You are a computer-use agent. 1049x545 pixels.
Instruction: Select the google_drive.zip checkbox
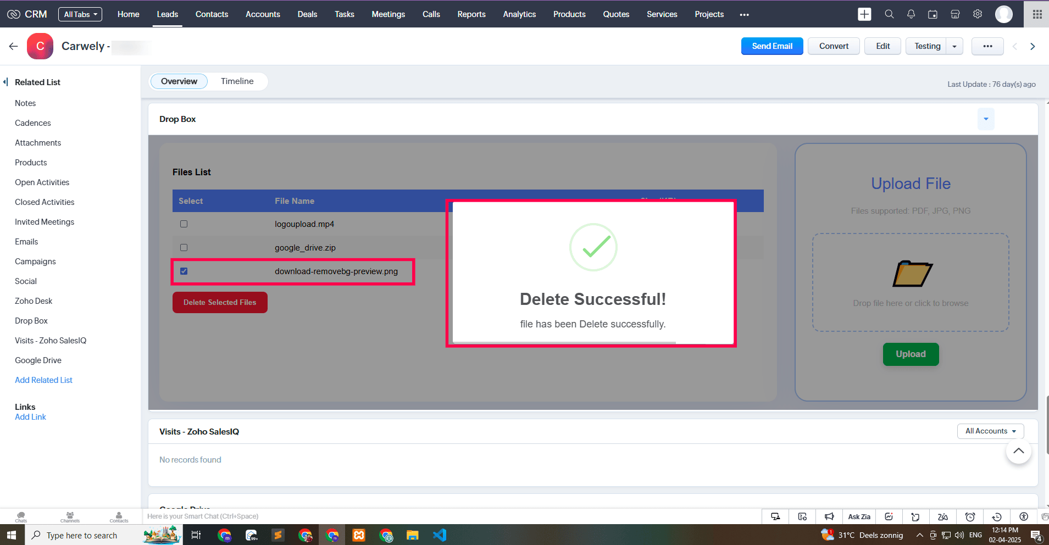pyautogui.click(x=184, y=248)
